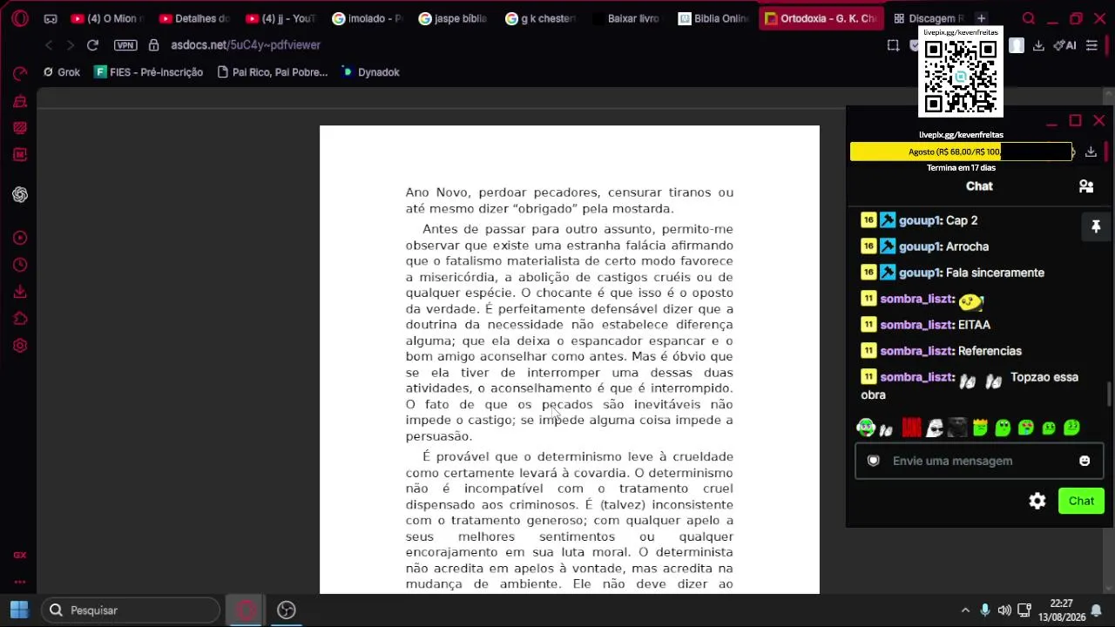Type in 'Envie uma mensagem' chat field

(979, 461)
